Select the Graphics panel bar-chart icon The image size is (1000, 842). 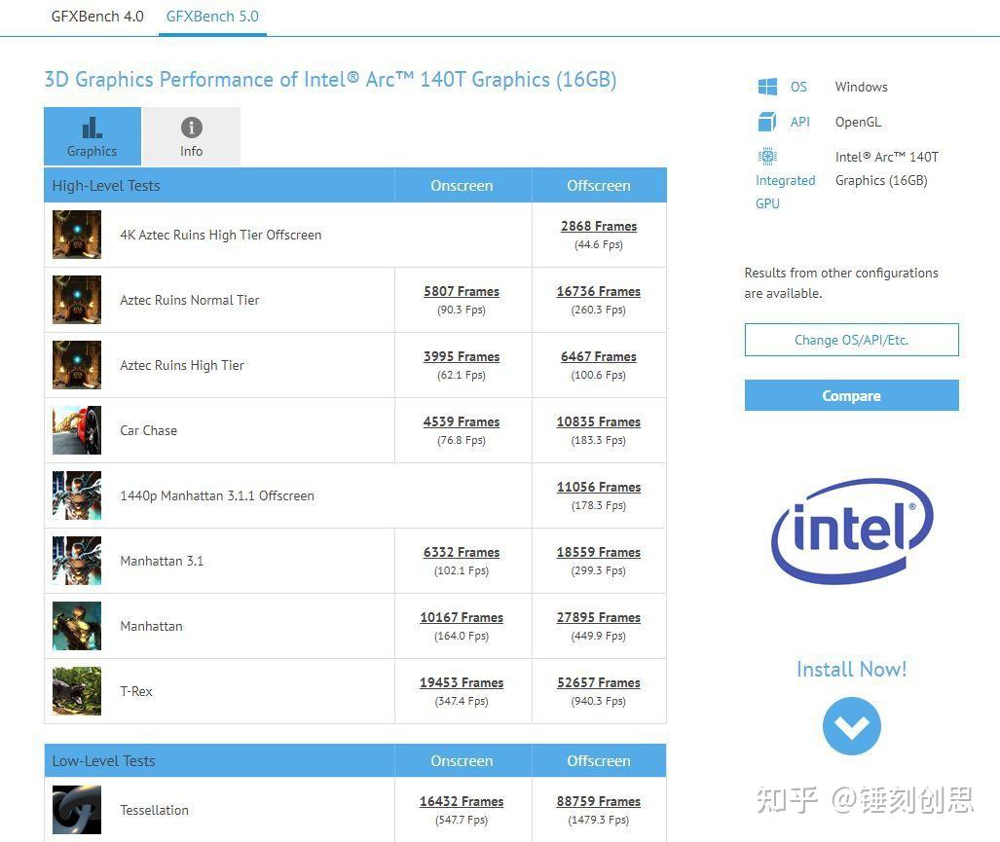click(91, 128)
